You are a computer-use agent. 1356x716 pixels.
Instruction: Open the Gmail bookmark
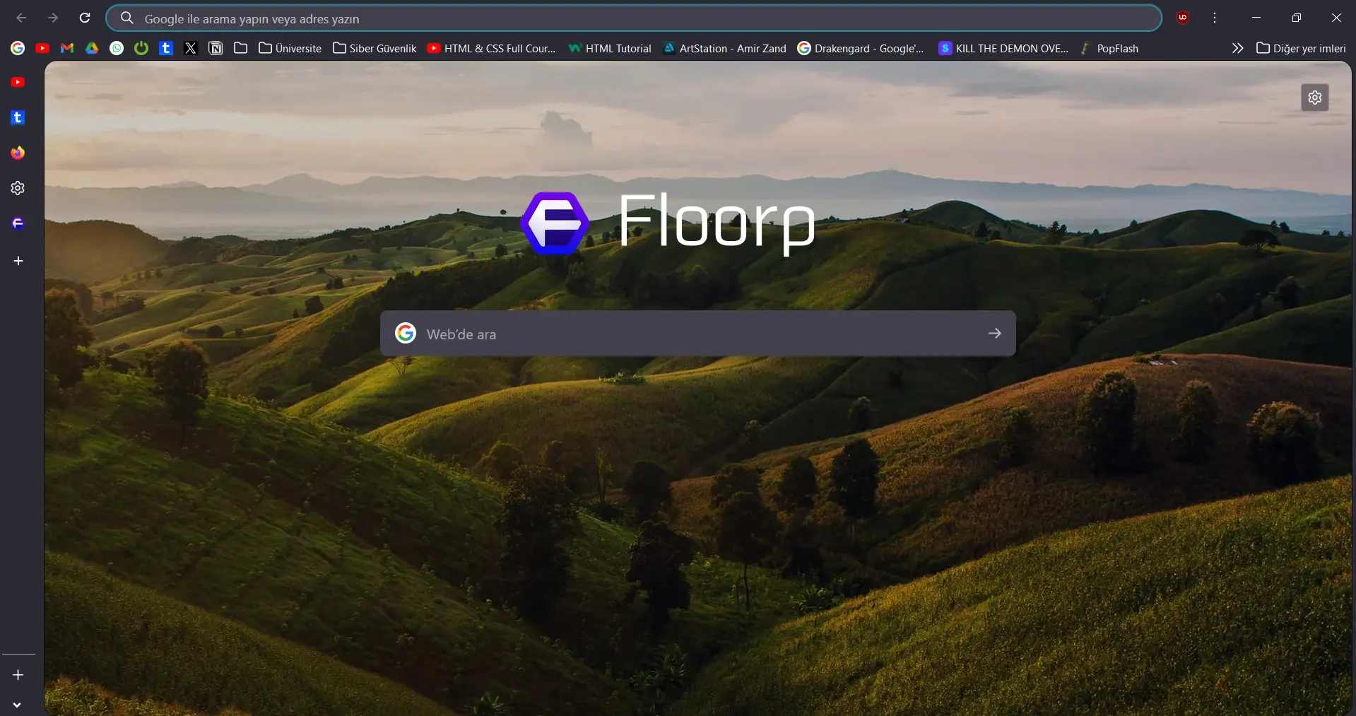[x=67, y=48]
